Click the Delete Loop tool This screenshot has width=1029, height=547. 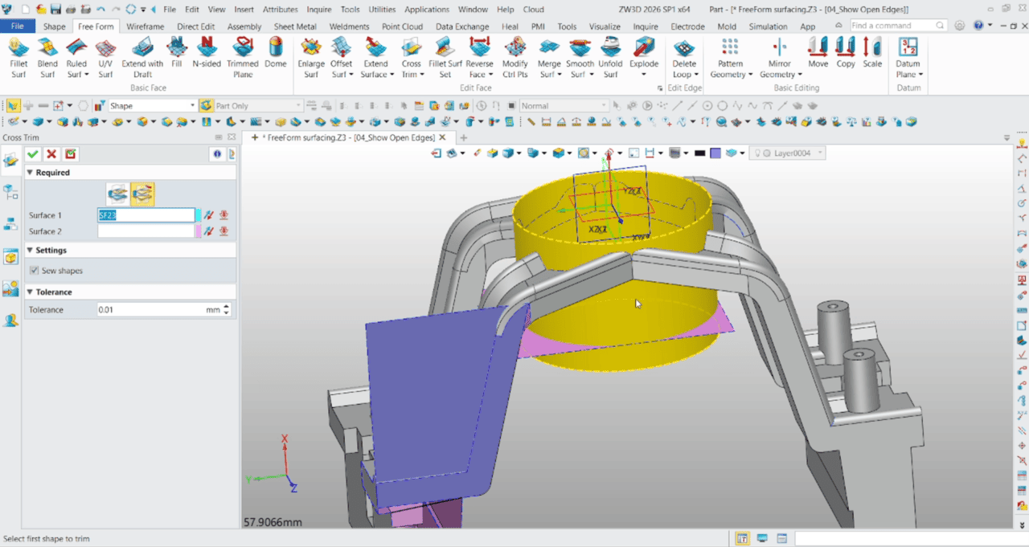pyautogui.click(x=684, y=58)
